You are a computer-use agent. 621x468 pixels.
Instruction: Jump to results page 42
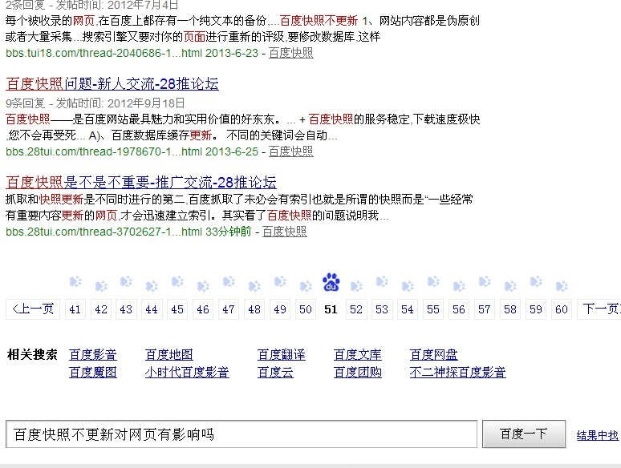click(x=100, y=309)
